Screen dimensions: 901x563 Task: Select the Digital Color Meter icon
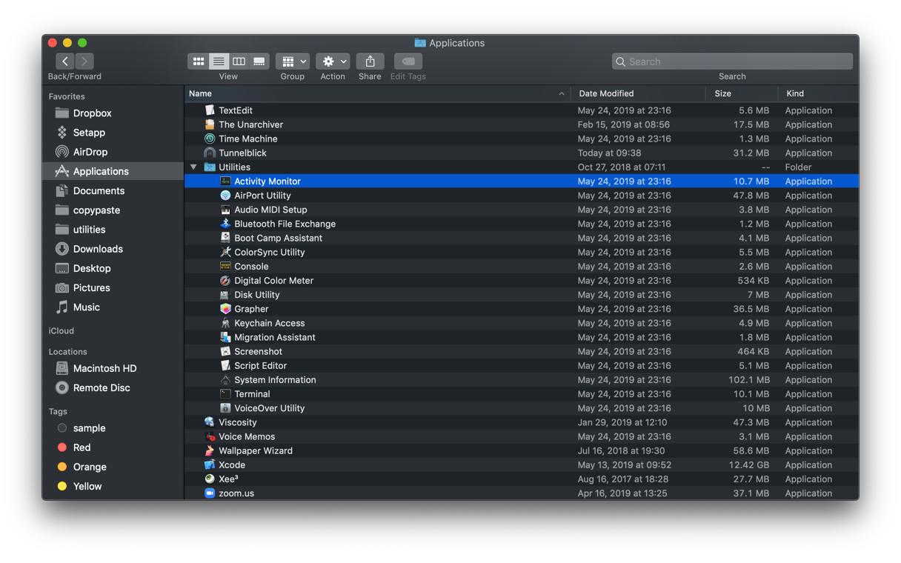click(x=225, y=281)
